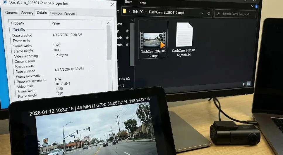Screen dimensions: 283x155
Task: Click the pin icon beside Downloads
Action: [x=127, y=38]
